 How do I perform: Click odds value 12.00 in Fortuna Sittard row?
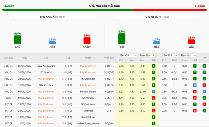tap(143, 92)
